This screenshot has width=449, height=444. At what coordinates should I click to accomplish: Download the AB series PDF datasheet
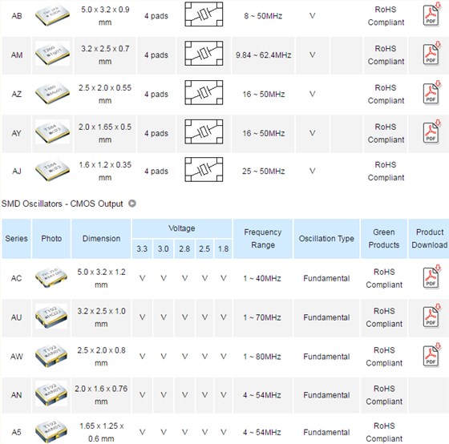[x=432, y=14]
